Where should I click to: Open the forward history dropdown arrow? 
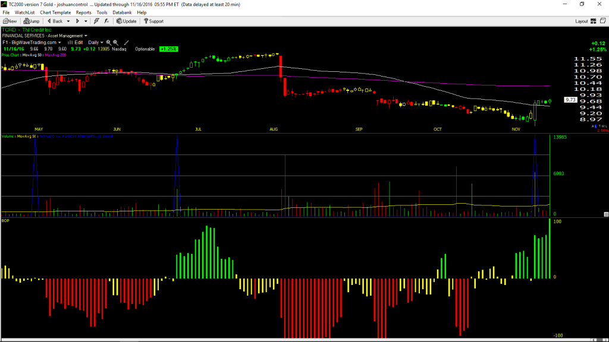tap(86, 21)
